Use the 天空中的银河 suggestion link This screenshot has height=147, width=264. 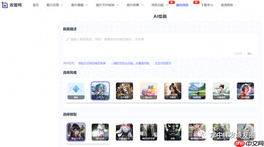(x=163, y=63)
